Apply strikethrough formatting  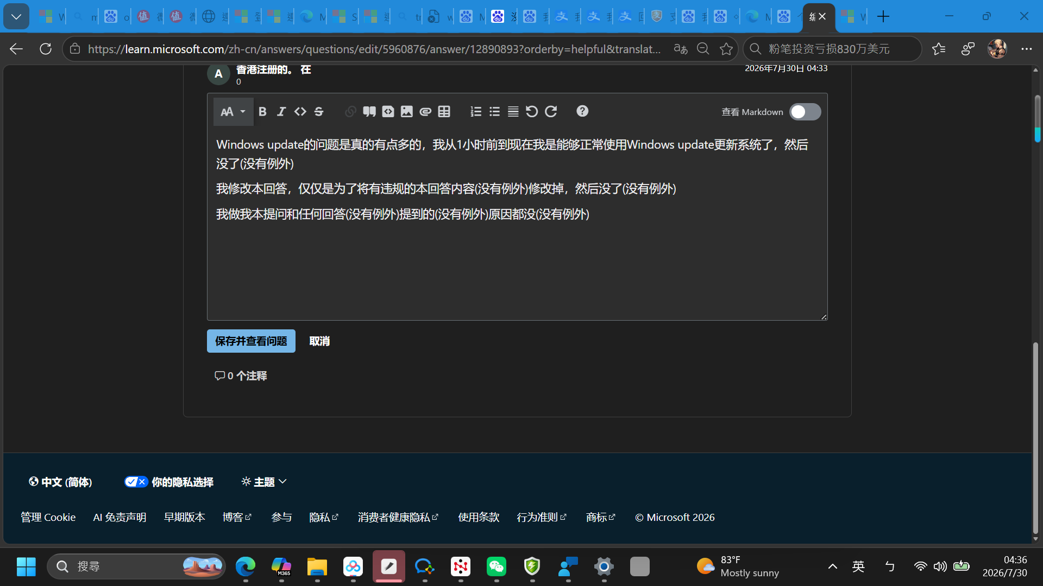coord(319,111)
